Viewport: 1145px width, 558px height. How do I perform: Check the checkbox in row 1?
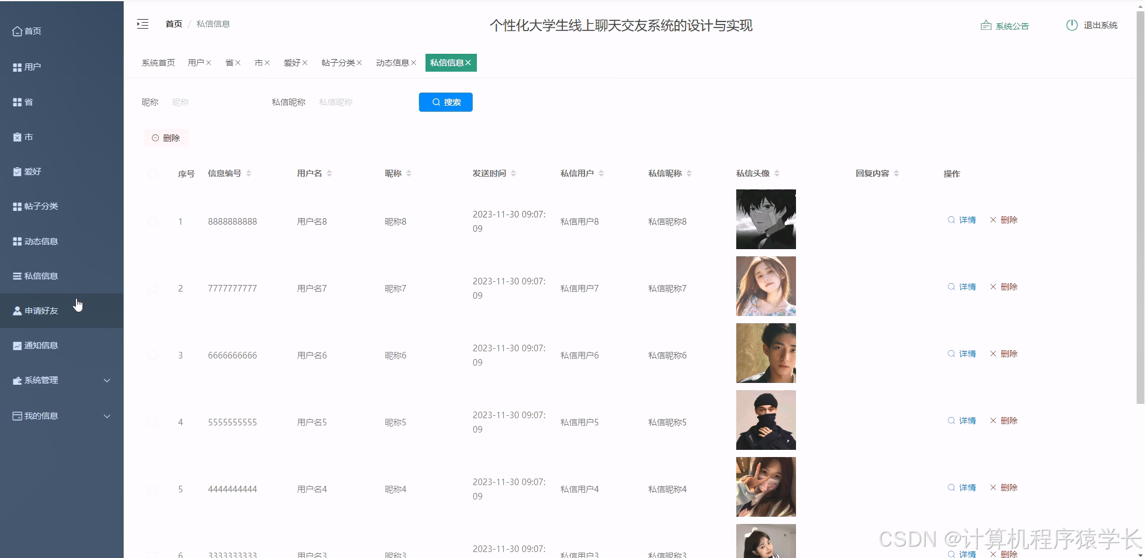(x=152, y=222)
